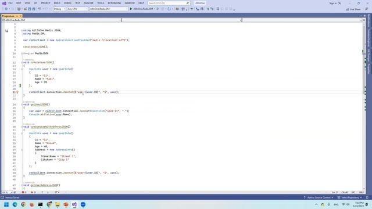
Task: Click Start Without Debugging outline play icon
Action: (158, 9)
